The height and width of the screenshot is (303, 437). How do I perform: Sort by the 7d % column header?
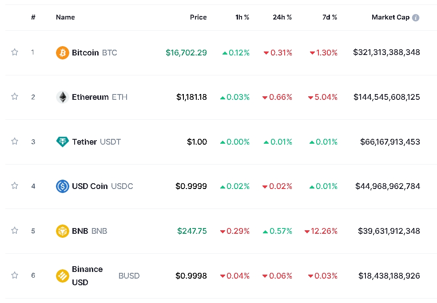[330, 17]
